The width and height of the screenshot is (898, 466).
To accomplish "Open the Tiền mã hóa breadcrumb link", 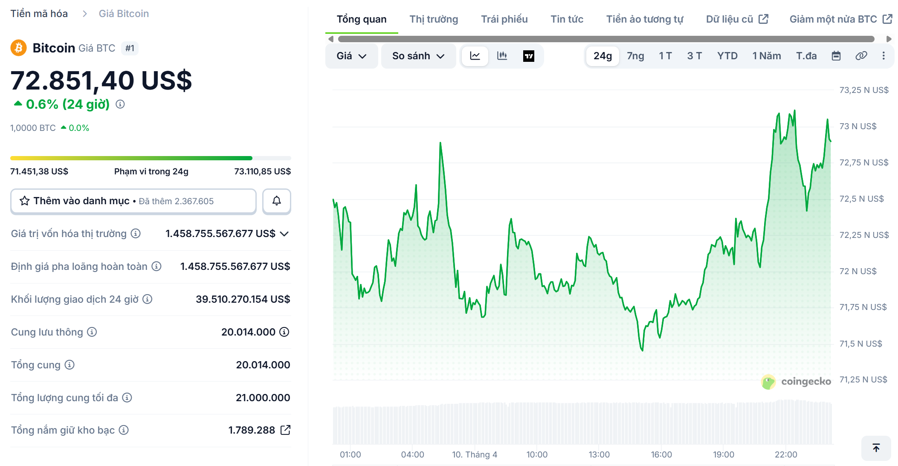I will pyautogui.click(x=39, y=13).
